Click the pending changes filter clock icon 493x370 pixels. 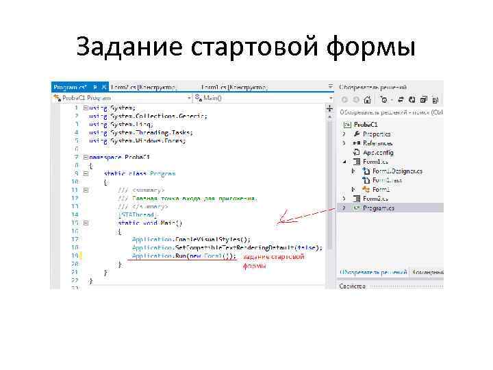pyautogui.click(x=384, y=100)
